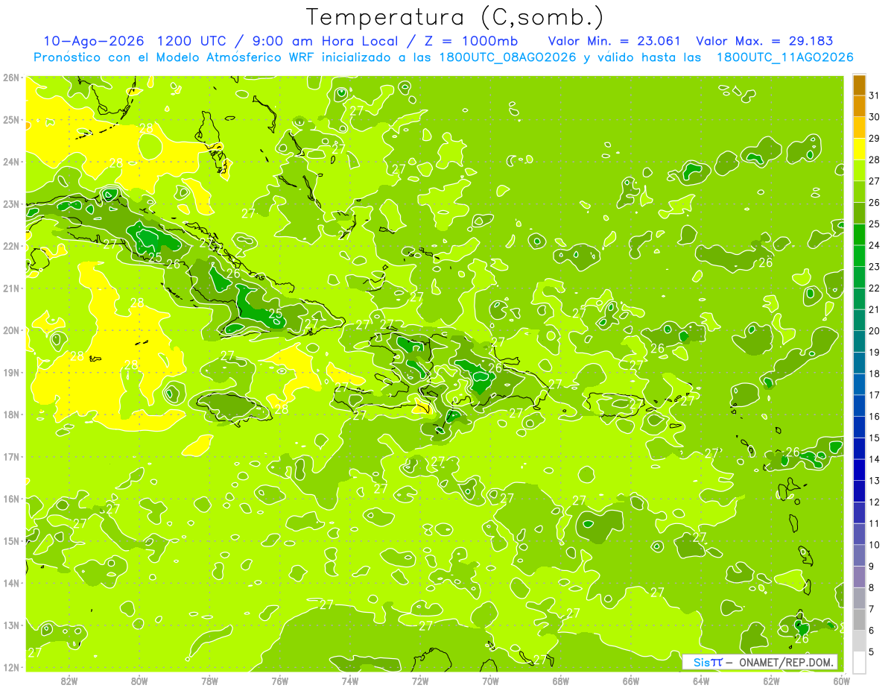Click the legend swatch between 30 and 31
The image size is (894, 691).
859,106
